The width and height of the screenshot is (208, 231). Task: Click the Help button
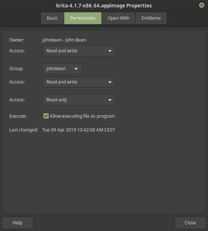17,222
